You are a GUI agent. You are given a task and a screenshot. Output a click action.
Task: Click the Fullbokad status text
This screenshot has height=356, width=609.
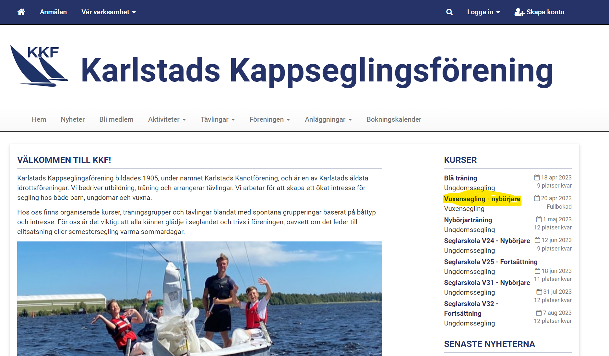pyautogui.click(x=559, y=207)
